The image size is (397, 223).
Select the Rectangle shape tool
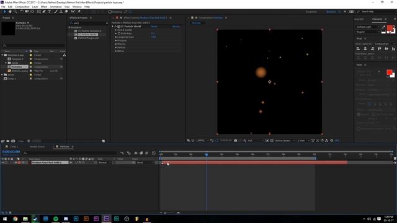38,12
